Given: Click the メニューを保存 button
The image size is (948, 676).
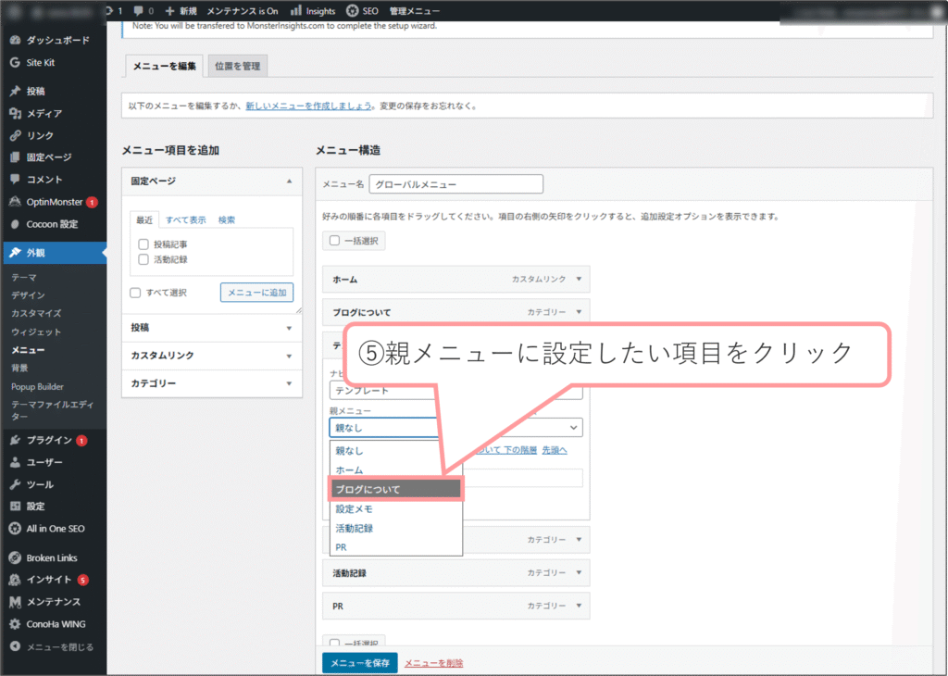Looking at the screenshot, I should point(359,663).
